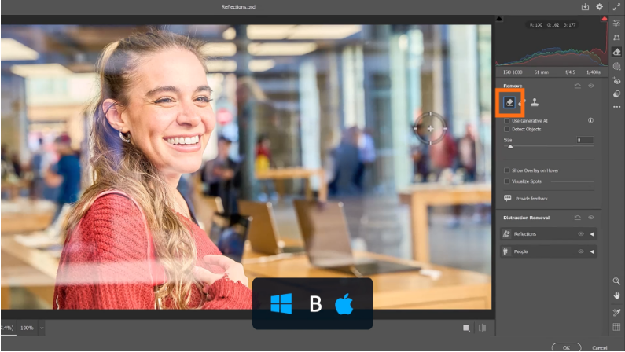Click Provide feedback link
Image resolution: width=625 pixels, height=352 pixels.
tap(532, 199)
